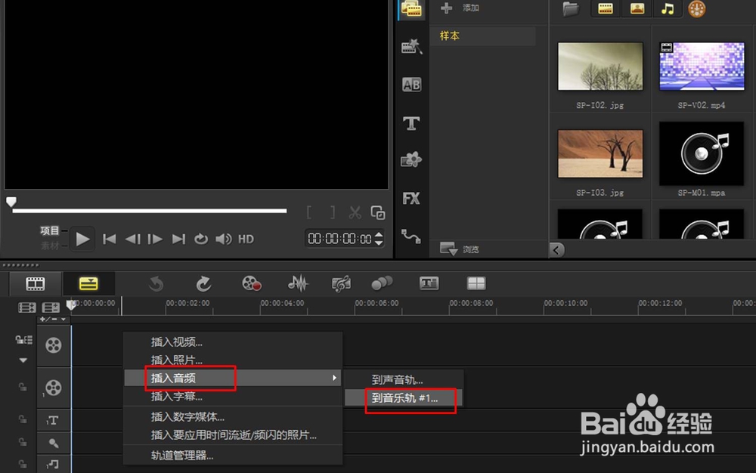
Task: Open the 浏览 browse dropdown
Action: [x=460, y=249]
